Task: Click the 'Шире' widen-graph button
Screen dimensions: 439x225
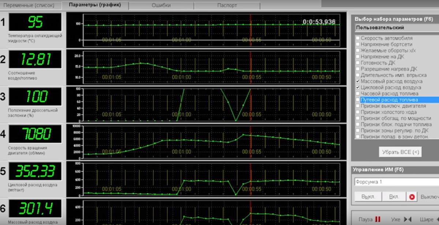Action: point(429,220)
